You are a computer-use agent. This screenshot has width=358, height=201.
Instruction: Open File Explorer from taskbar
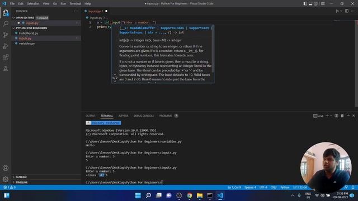pyautogui.click(x=200, y=195)
